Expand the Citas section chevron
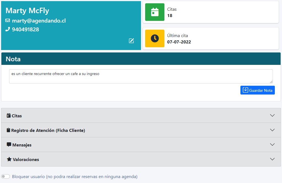 pos(272,115)
